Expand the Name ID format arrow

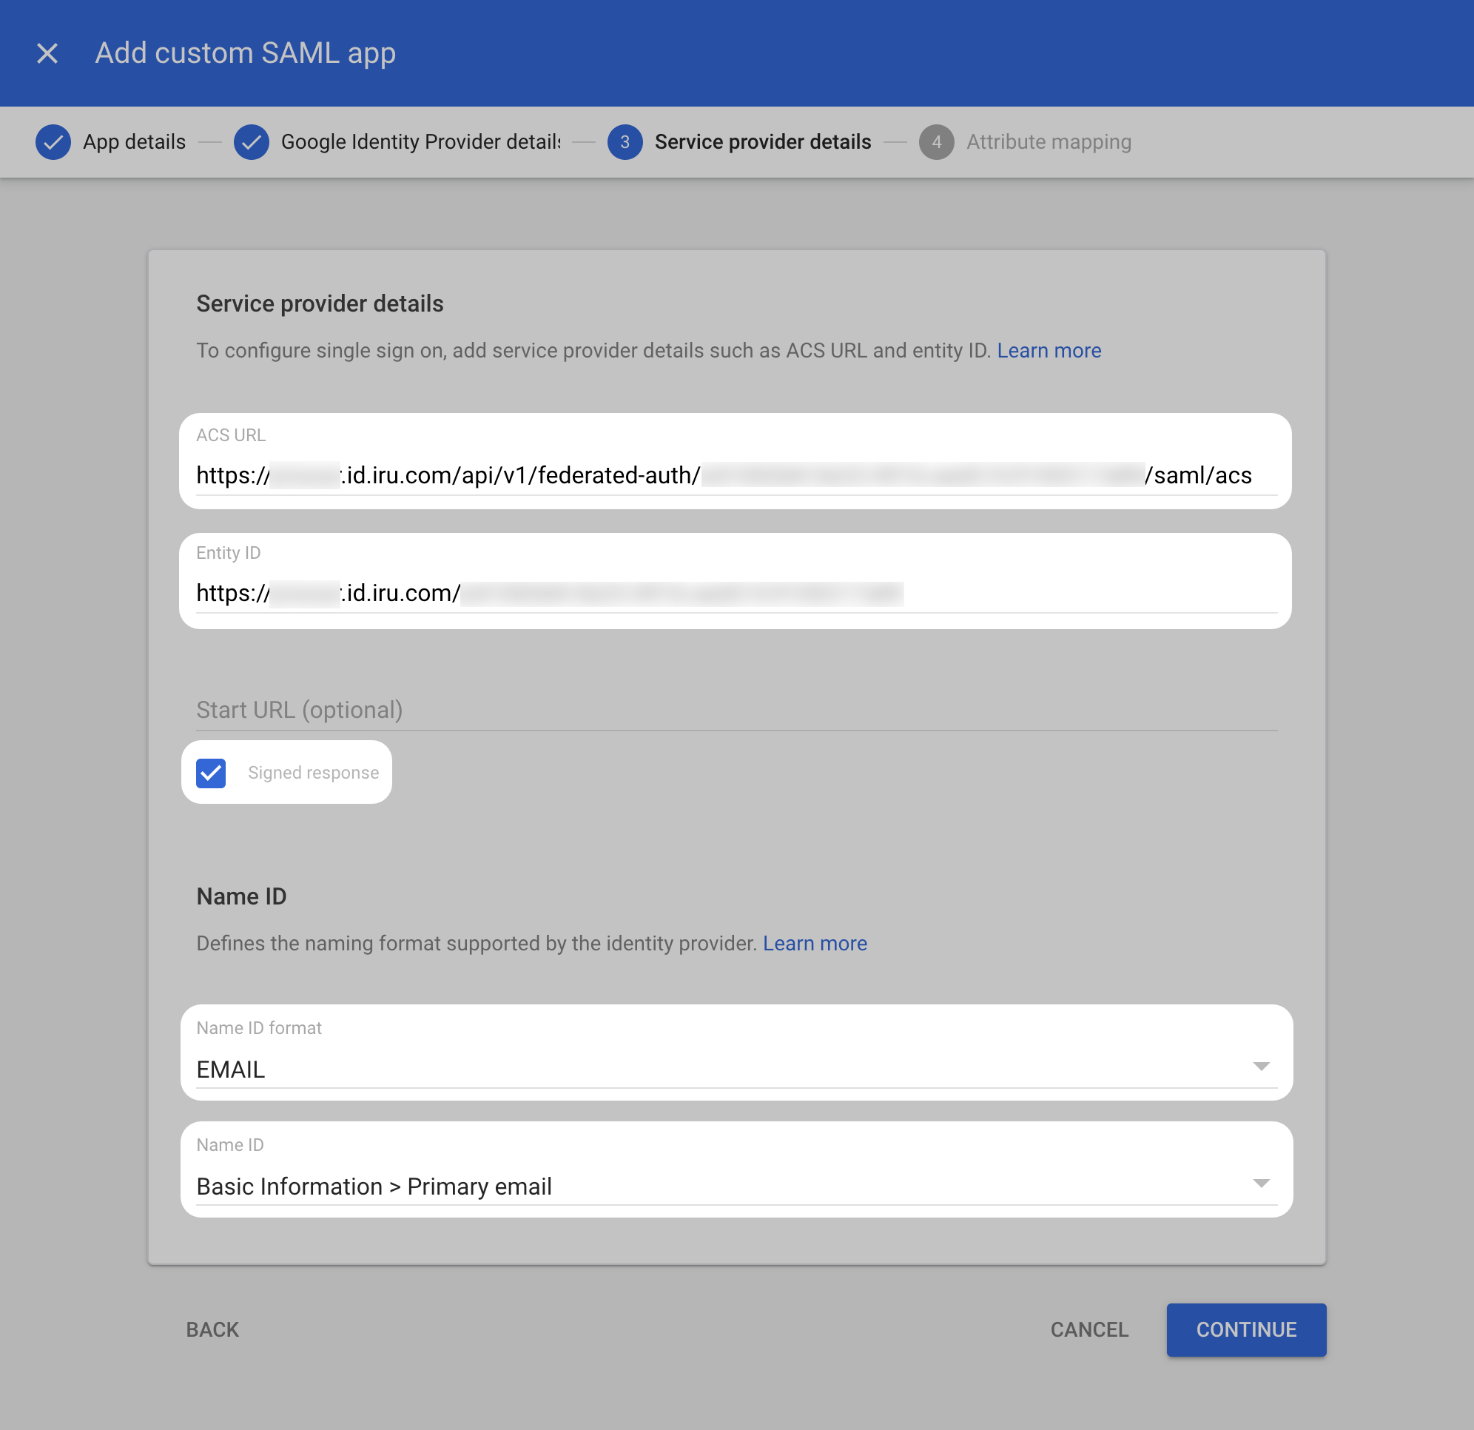point(1260,1067)
